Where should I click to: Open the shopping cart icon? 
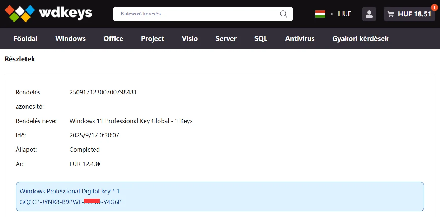point(391,14)
